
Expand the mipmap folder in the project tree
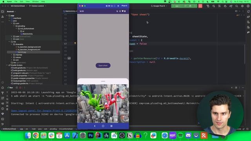click(12, 55)
